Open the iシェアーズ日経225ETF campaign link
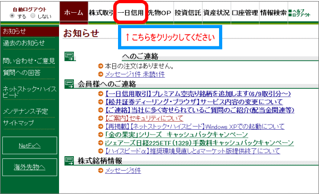The width and height of the screenshot is (319, 194). (x=199, y=143)
